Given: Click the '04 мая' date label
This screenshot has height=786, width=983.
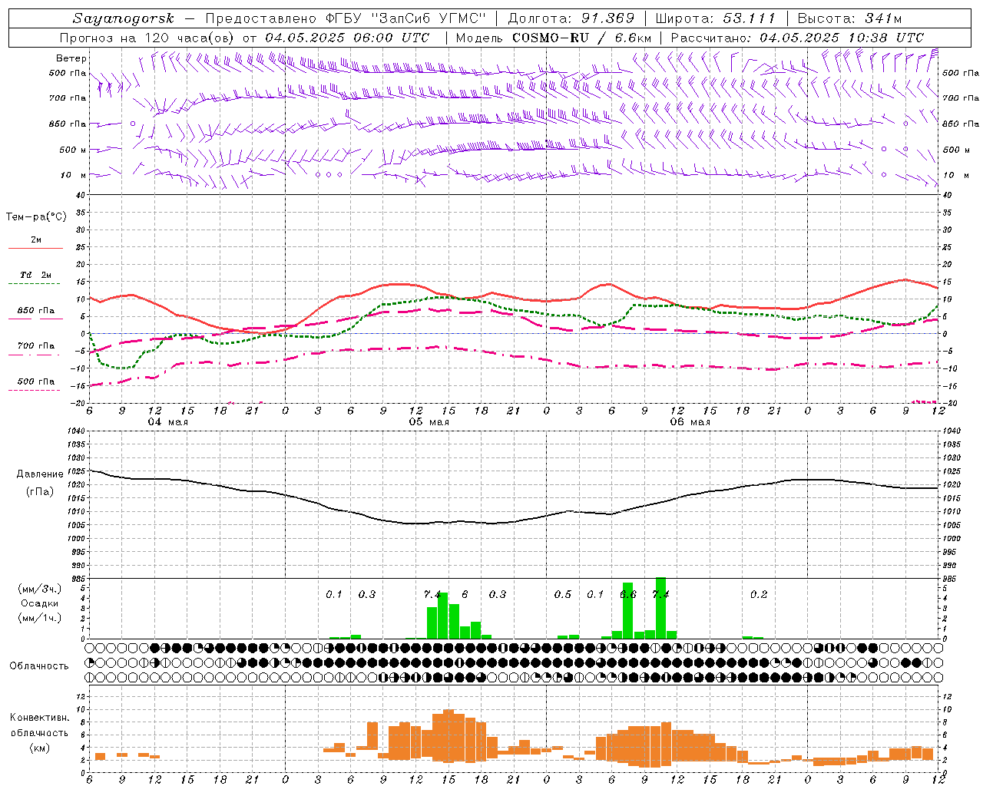Looking at the screenshot, I should click(x=167, y=422).
